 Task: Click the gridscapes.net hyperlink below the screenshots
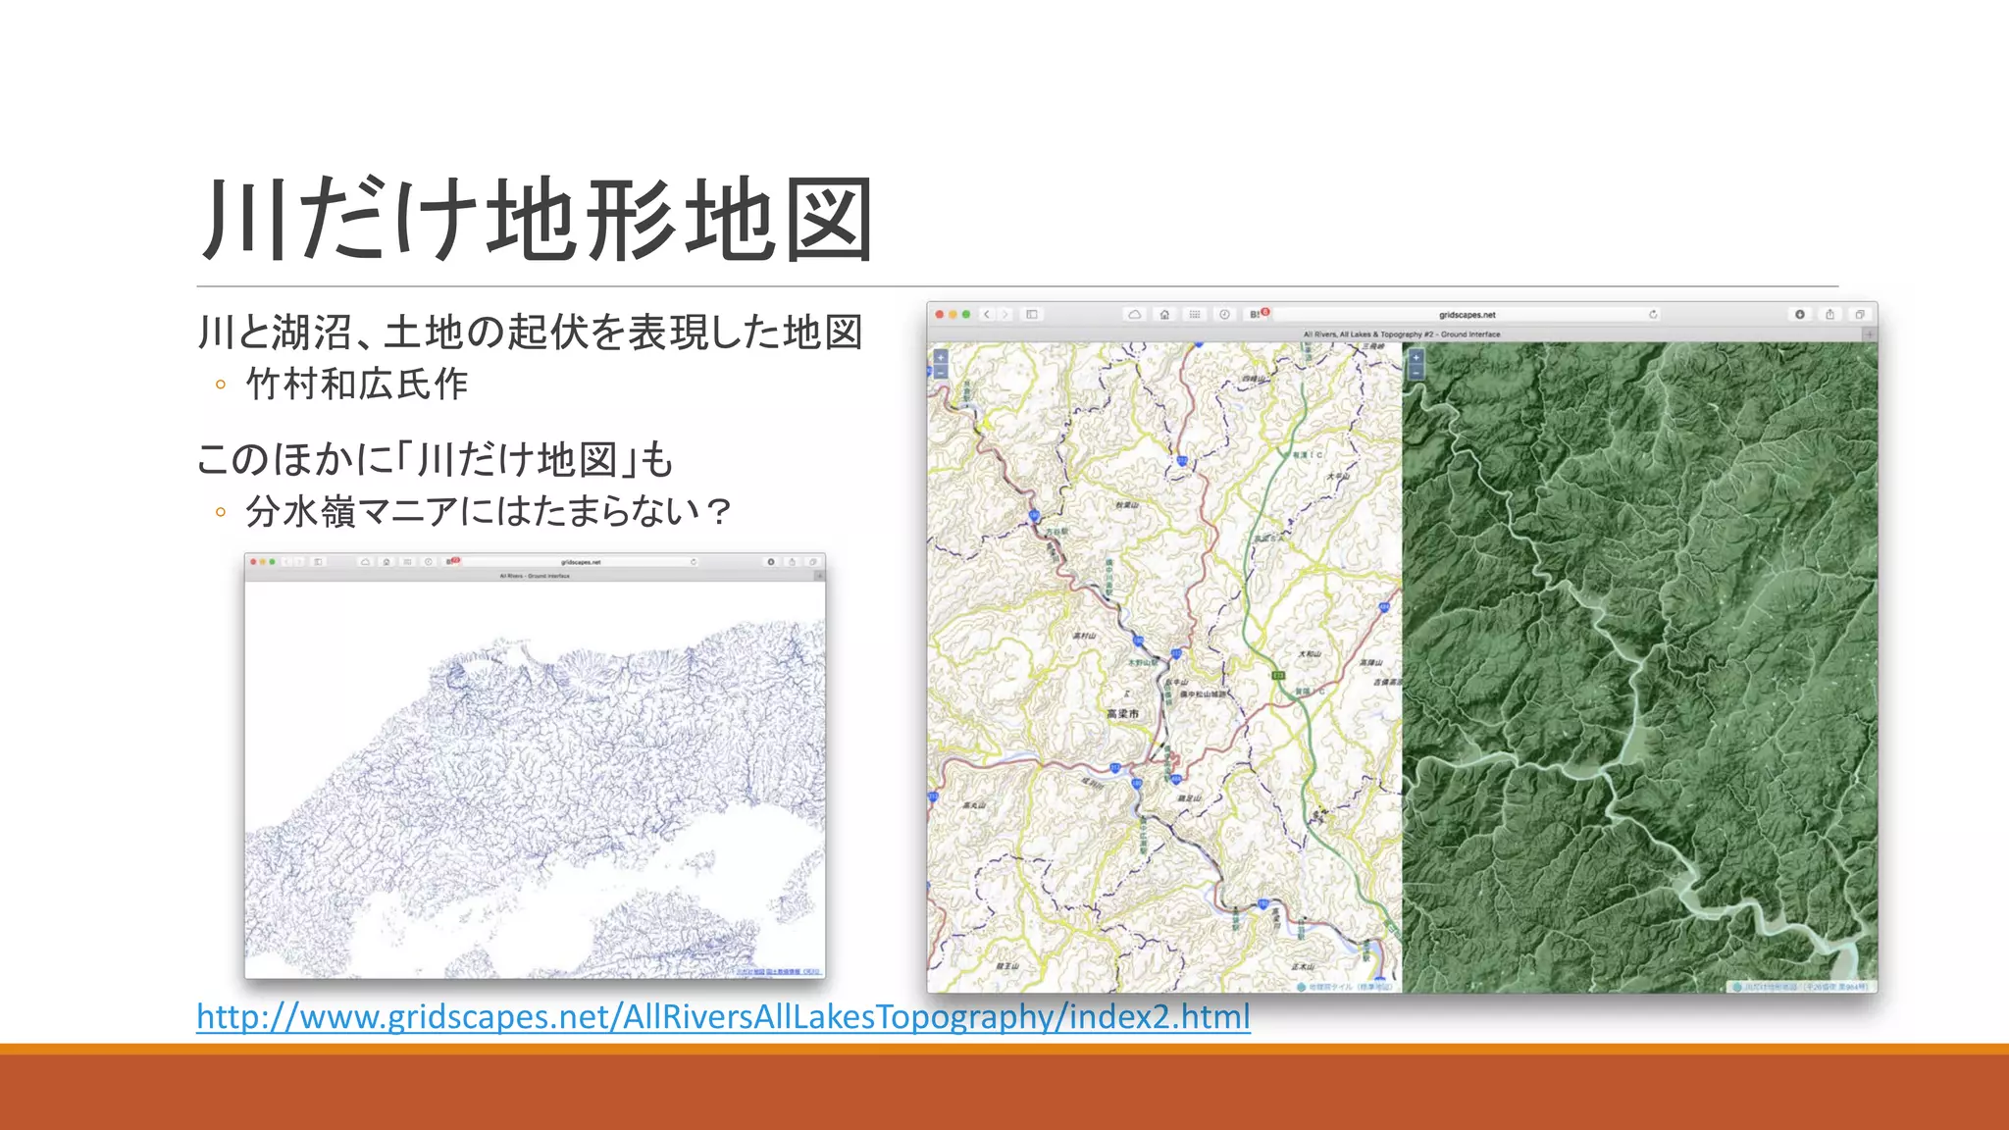click(x=723, y=1016)
